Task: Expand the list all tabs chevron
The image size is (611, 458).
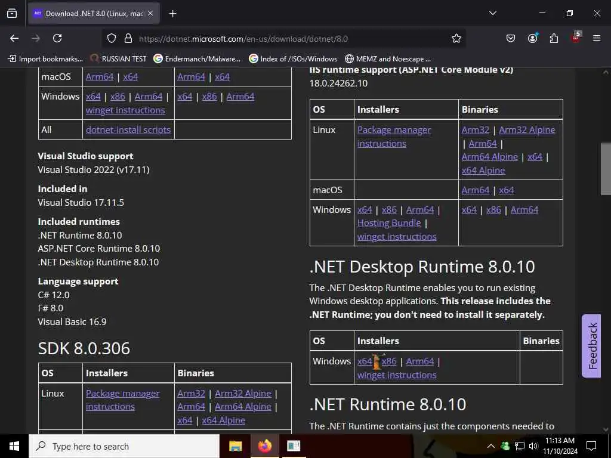Action: [x=492, y=13]
